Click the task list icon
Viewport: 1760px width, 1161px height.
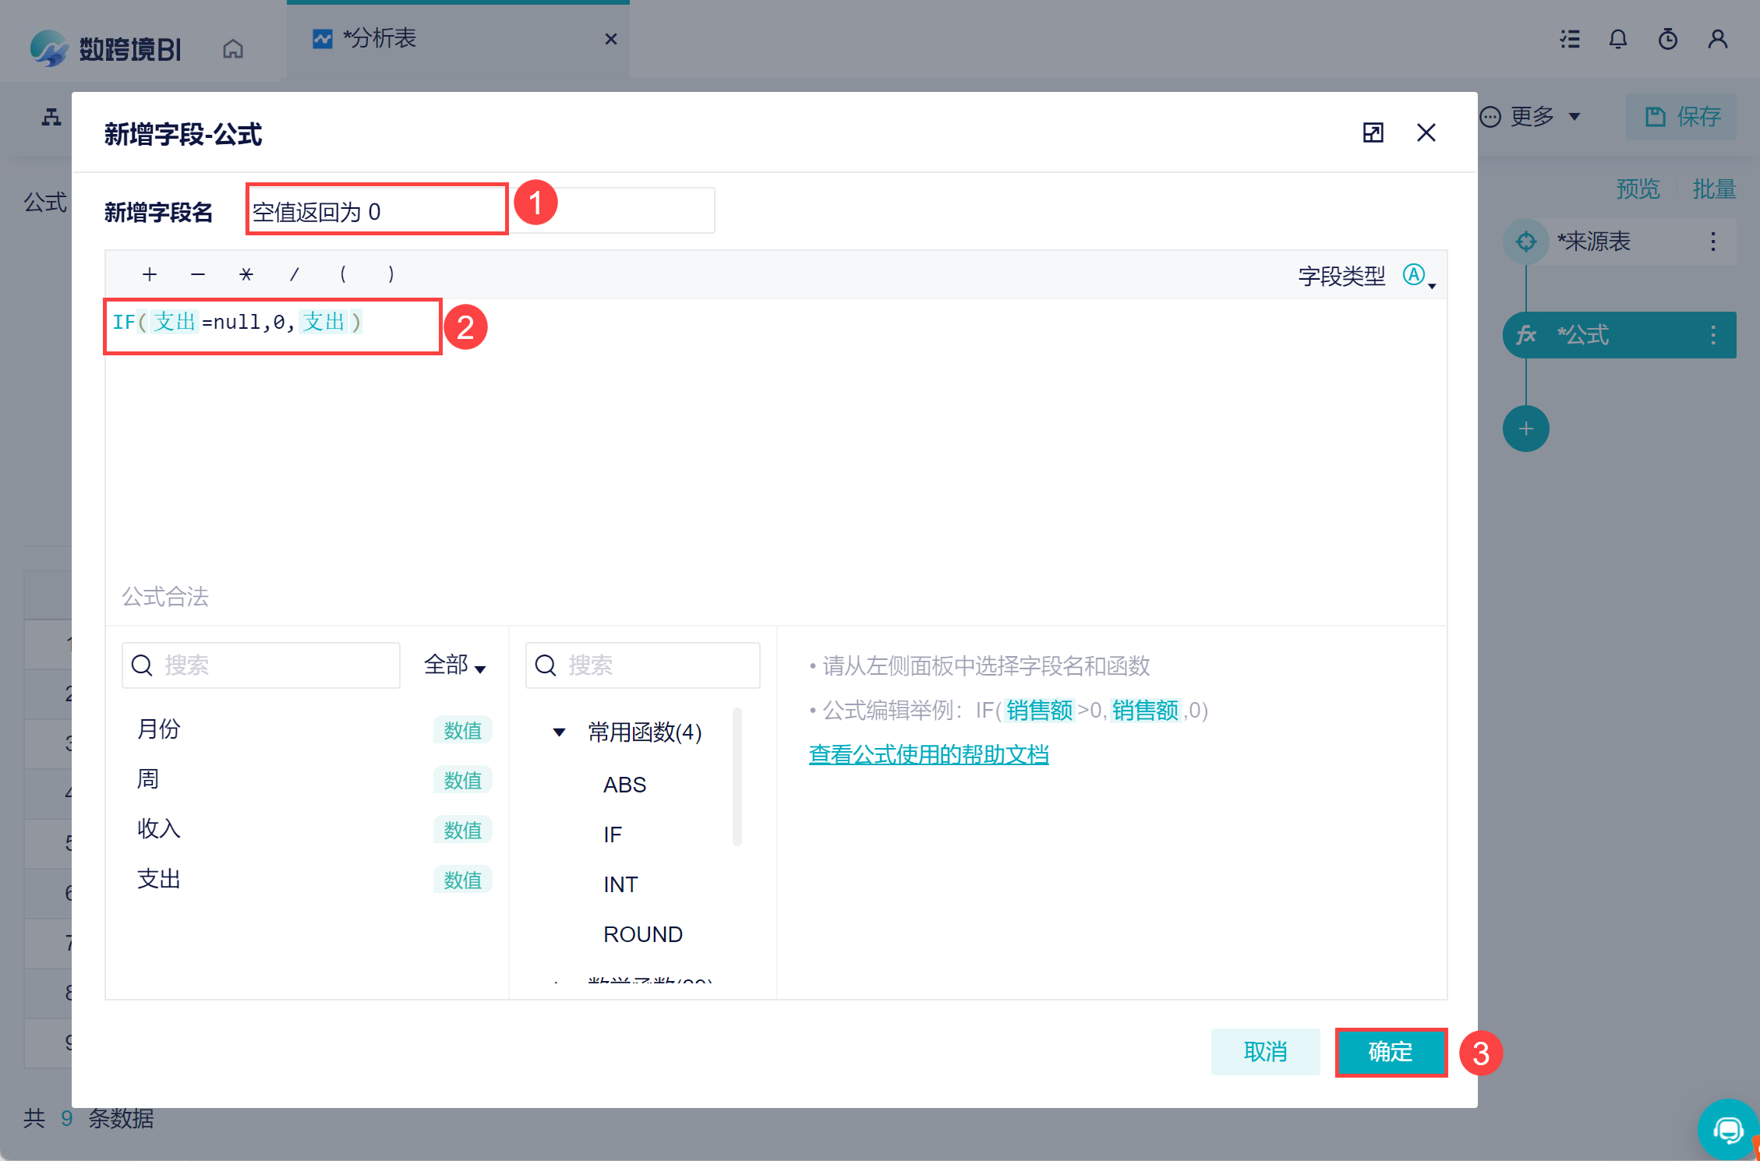click(1570, 39)
